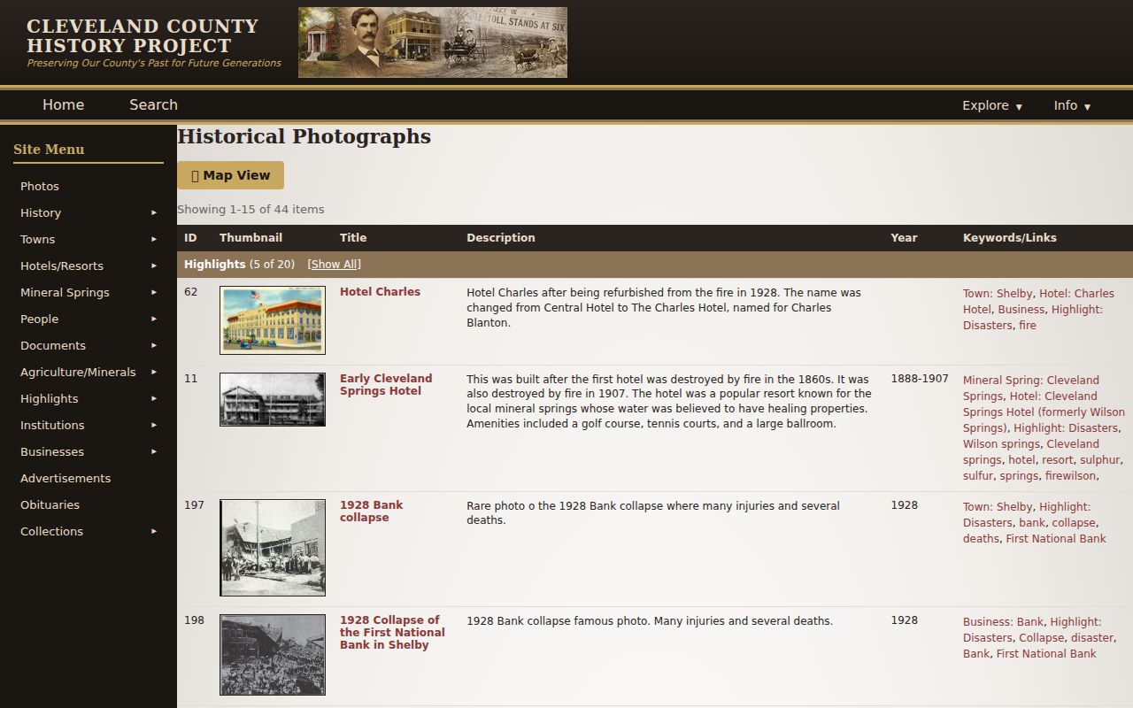Screen dimensions: 1133x708
Task: Expand the Documents submenu arrow
Action: tap(154, 345)
